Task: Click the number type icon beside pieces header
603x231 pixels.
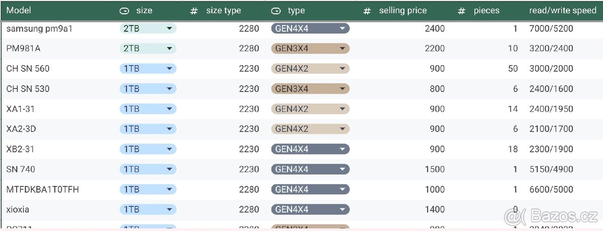Action: tap(461, 11)
